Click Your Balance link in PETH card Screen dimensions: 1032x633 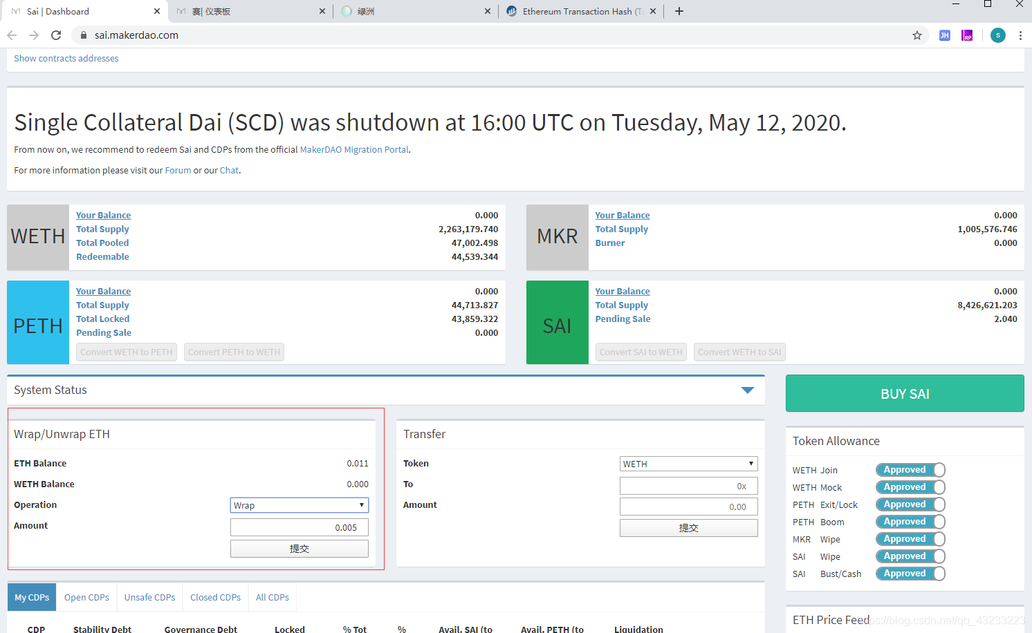103,292
